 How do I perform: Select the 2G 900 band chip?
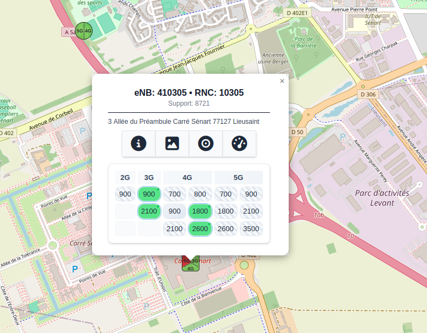pos(125,194)
